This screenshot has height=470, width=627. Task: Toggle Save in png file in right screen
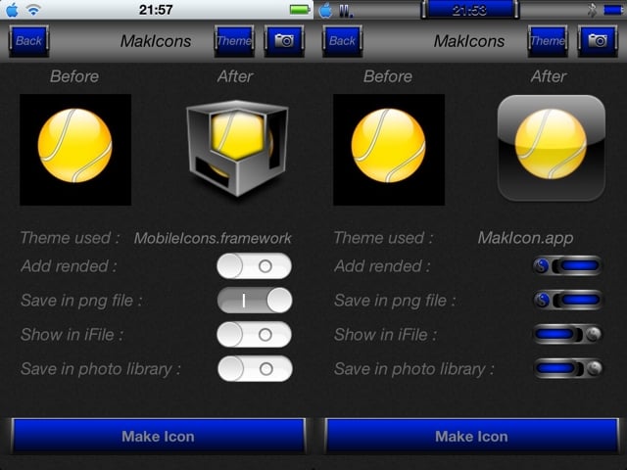click(567, 301)
